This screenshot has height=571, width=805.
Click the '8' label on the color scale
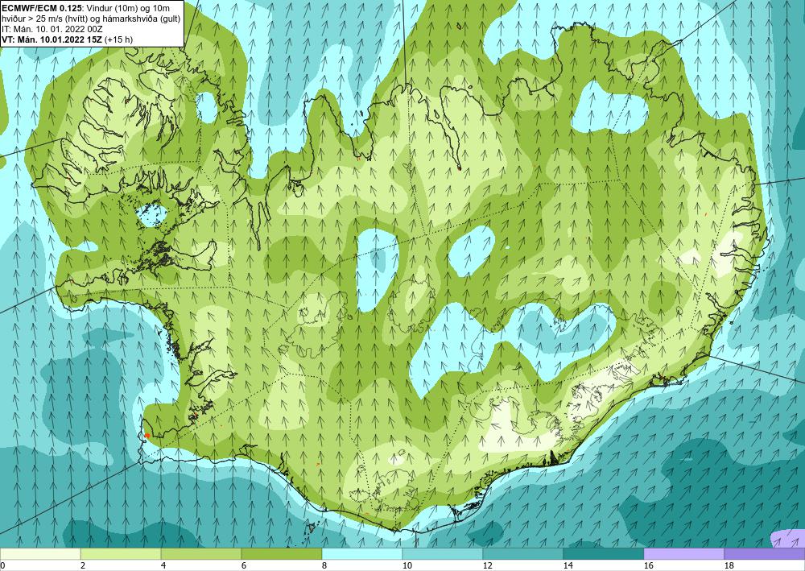click(x=324, y=566)
